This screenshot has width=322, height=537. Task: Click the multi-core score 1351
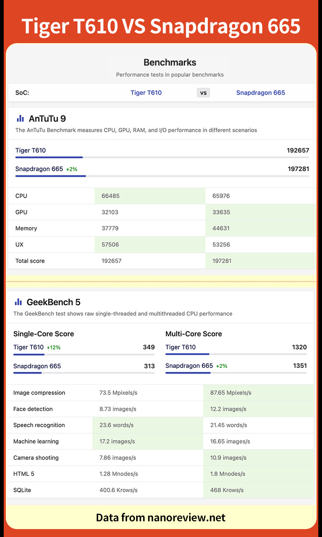tap(299, 366)
